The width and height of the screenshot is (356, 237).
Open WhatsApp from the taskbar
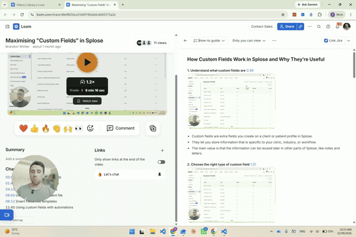click(x=204, y=232)
